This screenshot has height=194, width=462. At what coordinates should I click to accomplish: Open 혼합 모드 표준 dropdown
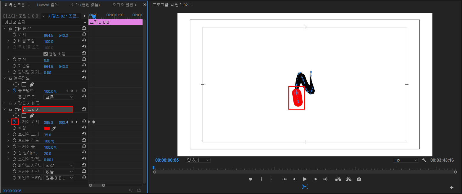coord(59,97)
